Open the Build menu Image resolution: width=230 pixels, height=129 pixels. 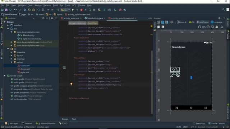click(55, 5)
